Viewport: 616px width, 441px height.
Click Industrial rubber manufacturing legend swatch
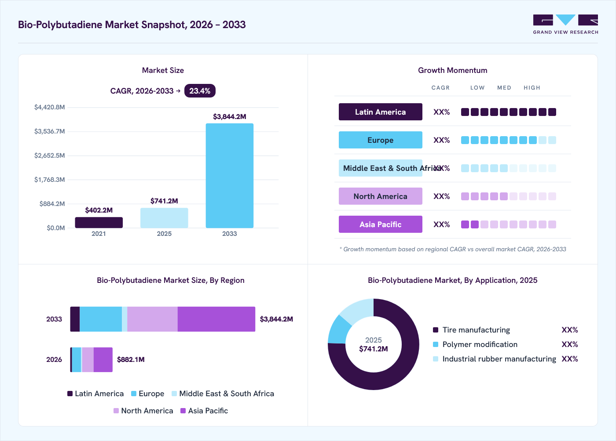(x=436, y=359)
